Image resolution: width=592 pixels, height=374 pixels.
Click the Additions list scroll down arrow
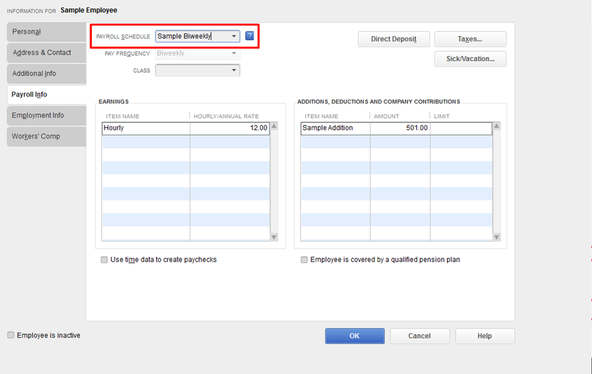497,237
